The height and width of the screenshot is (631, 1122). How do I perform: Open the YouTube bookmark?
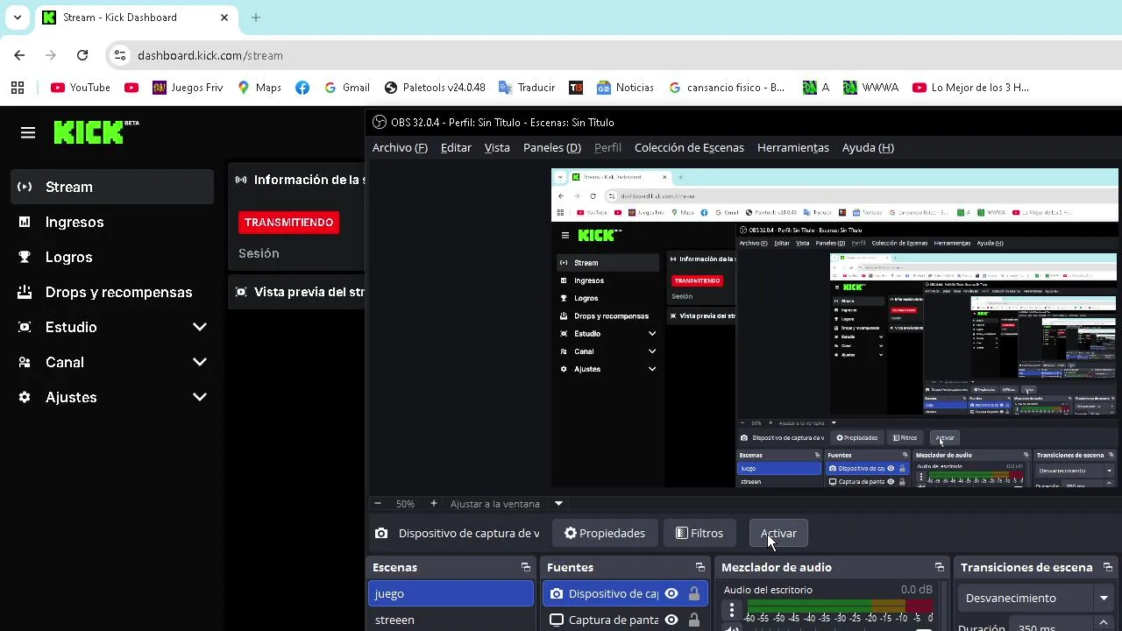coord(81,88)
